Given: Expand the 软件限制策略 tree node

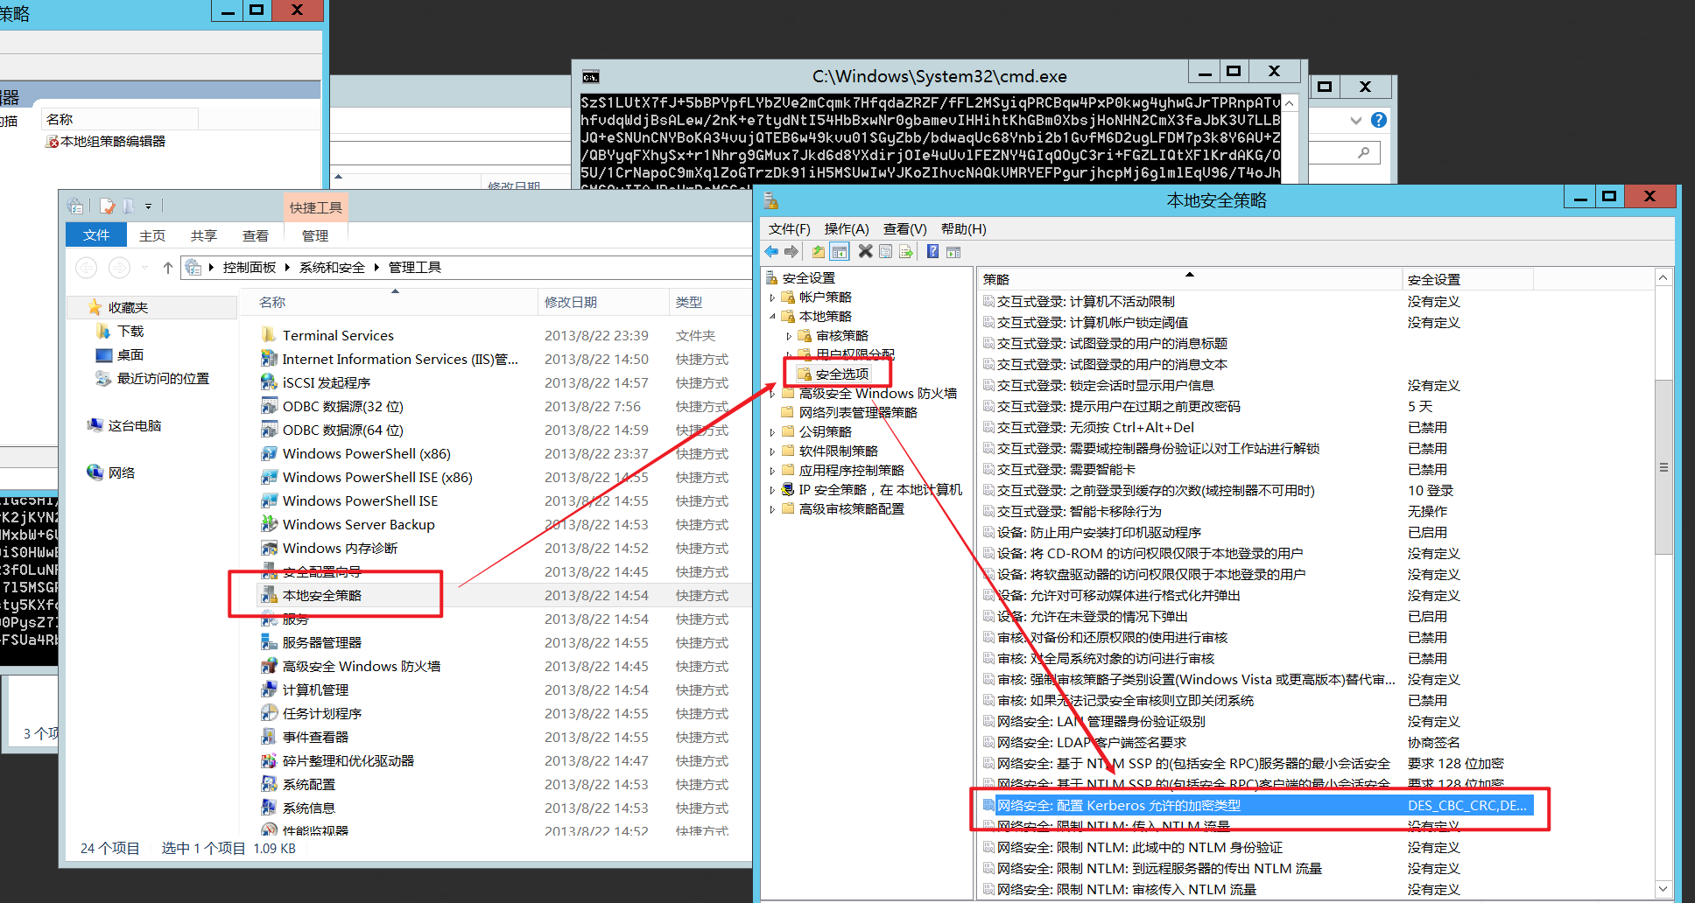Looking at the screenshot, I should (x=772, y=451).
